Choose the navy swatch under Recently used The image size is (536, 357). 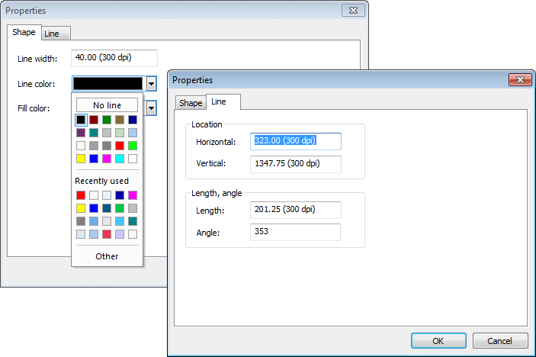click(120, 195)
